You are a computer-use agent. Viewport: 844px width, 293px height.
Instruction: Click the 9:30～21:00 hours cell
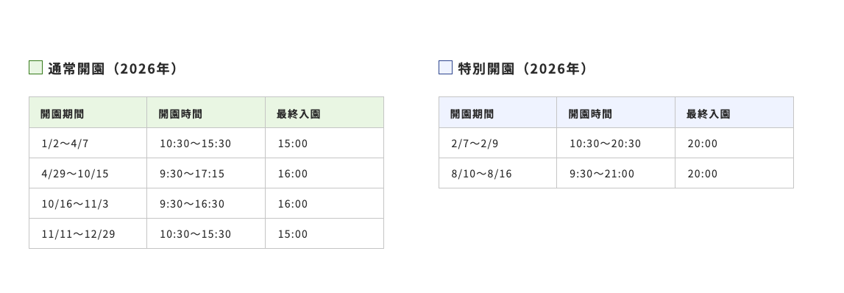616,173
